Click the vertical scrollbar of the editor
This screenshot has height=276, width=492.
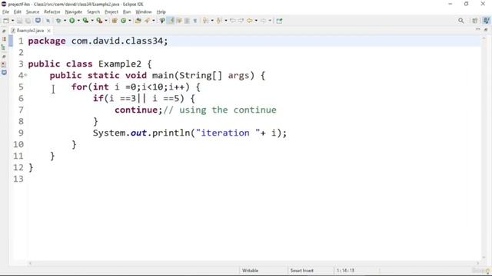[484, 147]
